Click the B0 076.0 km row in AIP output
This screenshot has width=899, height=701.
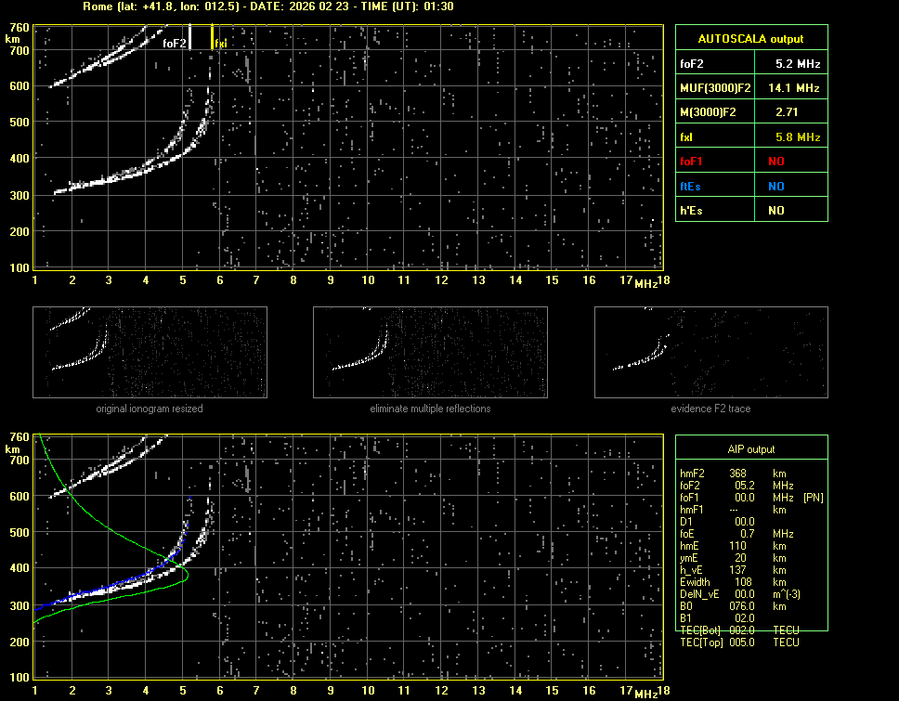pyautogui.click(x=734, y=606)
